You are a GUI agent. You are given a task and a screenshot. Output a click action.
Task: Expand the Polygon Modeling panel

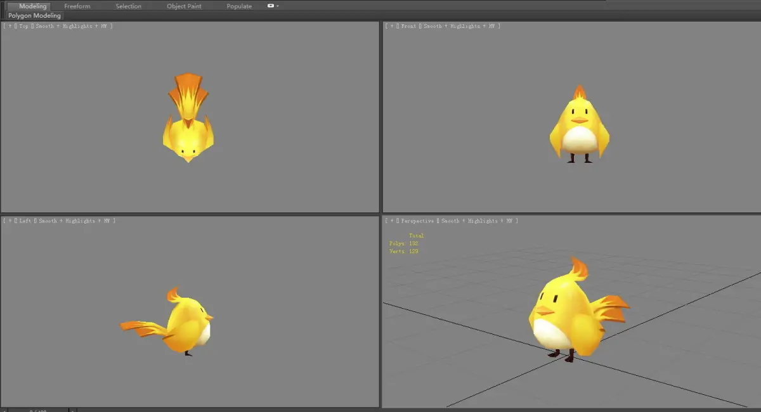click(35, 16)
